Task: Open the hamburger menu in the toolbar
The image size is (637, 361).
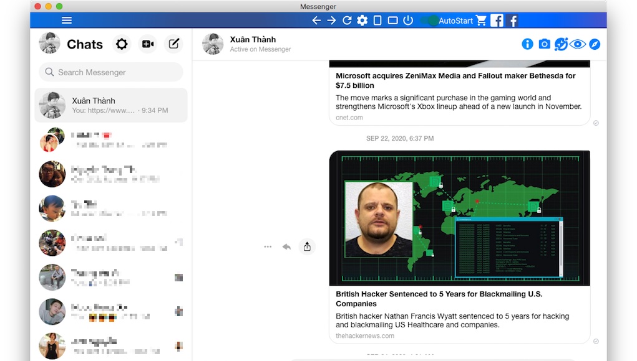Action: [67, 21]
